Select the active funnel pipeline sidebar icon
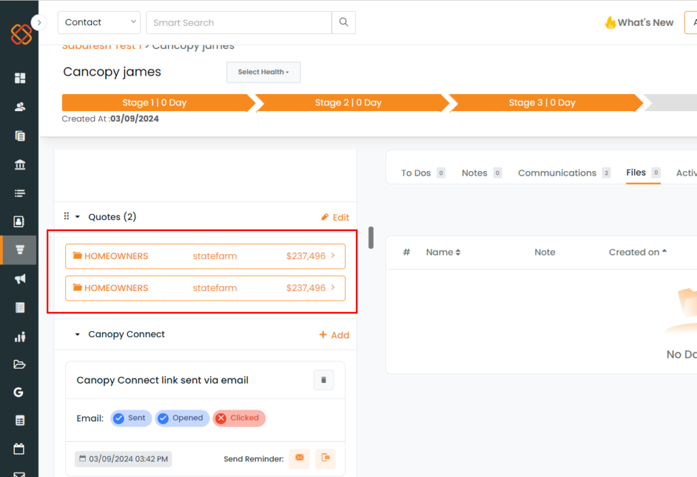Viewport: 697px width, 477px height. (x=20, y=250)
